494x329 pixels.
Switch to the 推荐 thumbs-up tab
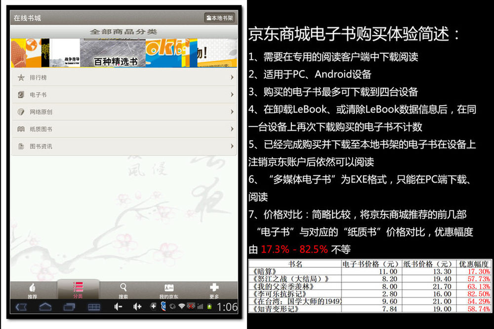tap(32, 291)
